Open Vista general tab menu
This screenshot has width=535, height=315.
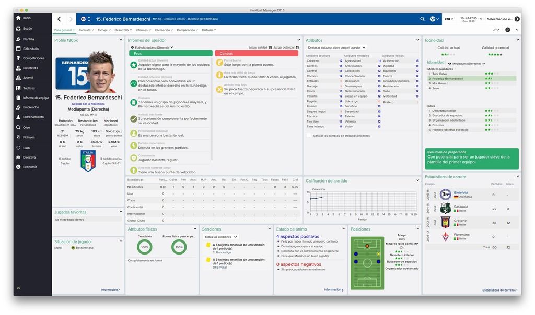tap(64, 30)
